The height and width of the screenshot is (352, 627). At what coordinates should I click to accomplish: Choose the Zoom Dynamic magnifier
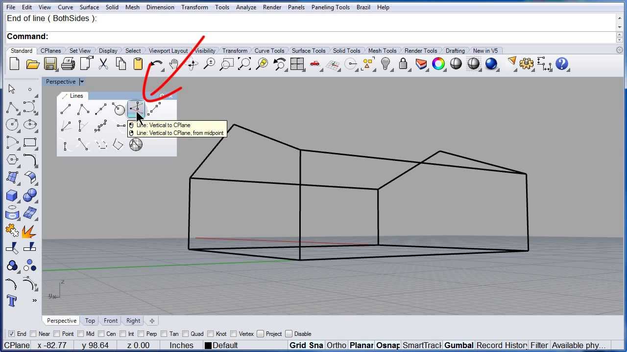210,64
